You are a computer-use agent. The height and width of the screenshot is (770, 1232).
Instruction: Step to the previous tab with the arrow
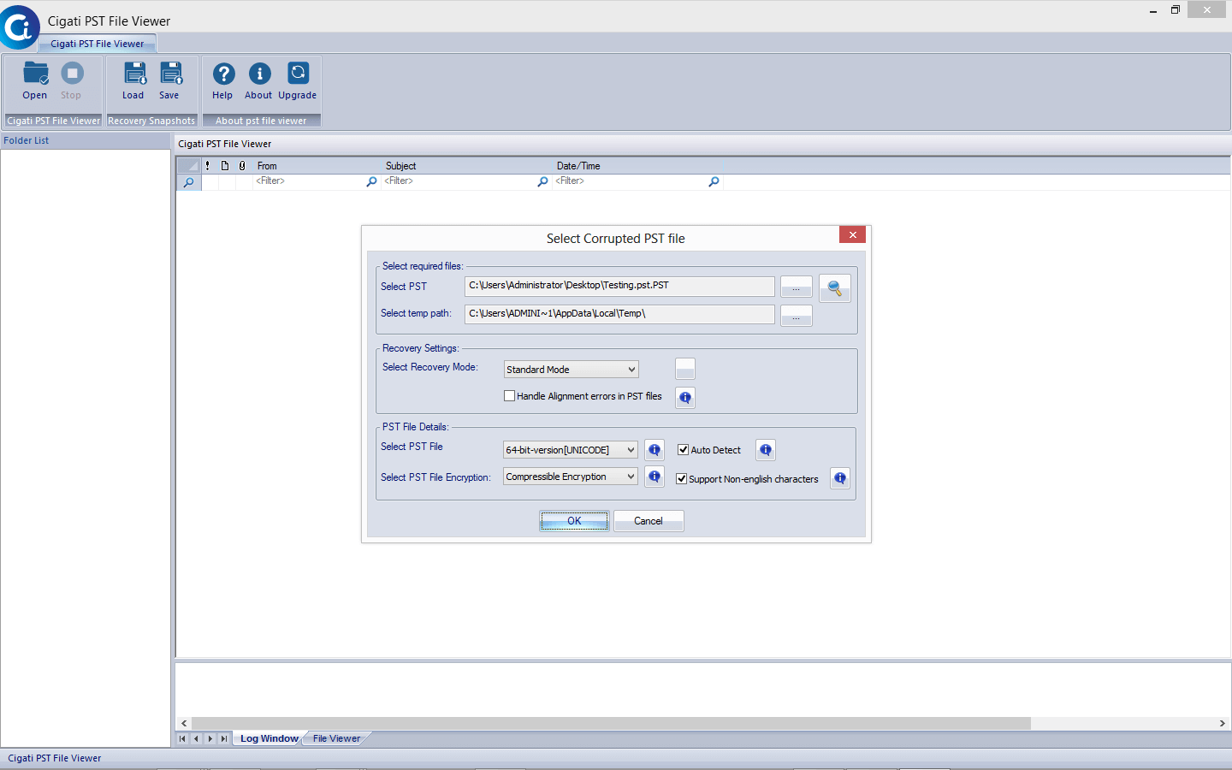(196, 738)
